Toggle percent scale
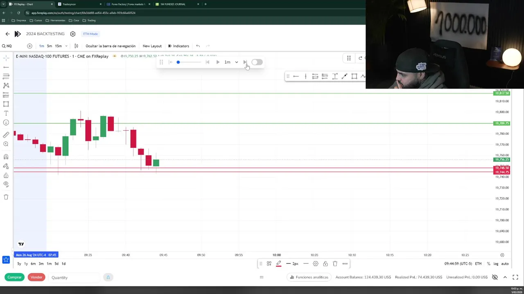 [488, 264]
